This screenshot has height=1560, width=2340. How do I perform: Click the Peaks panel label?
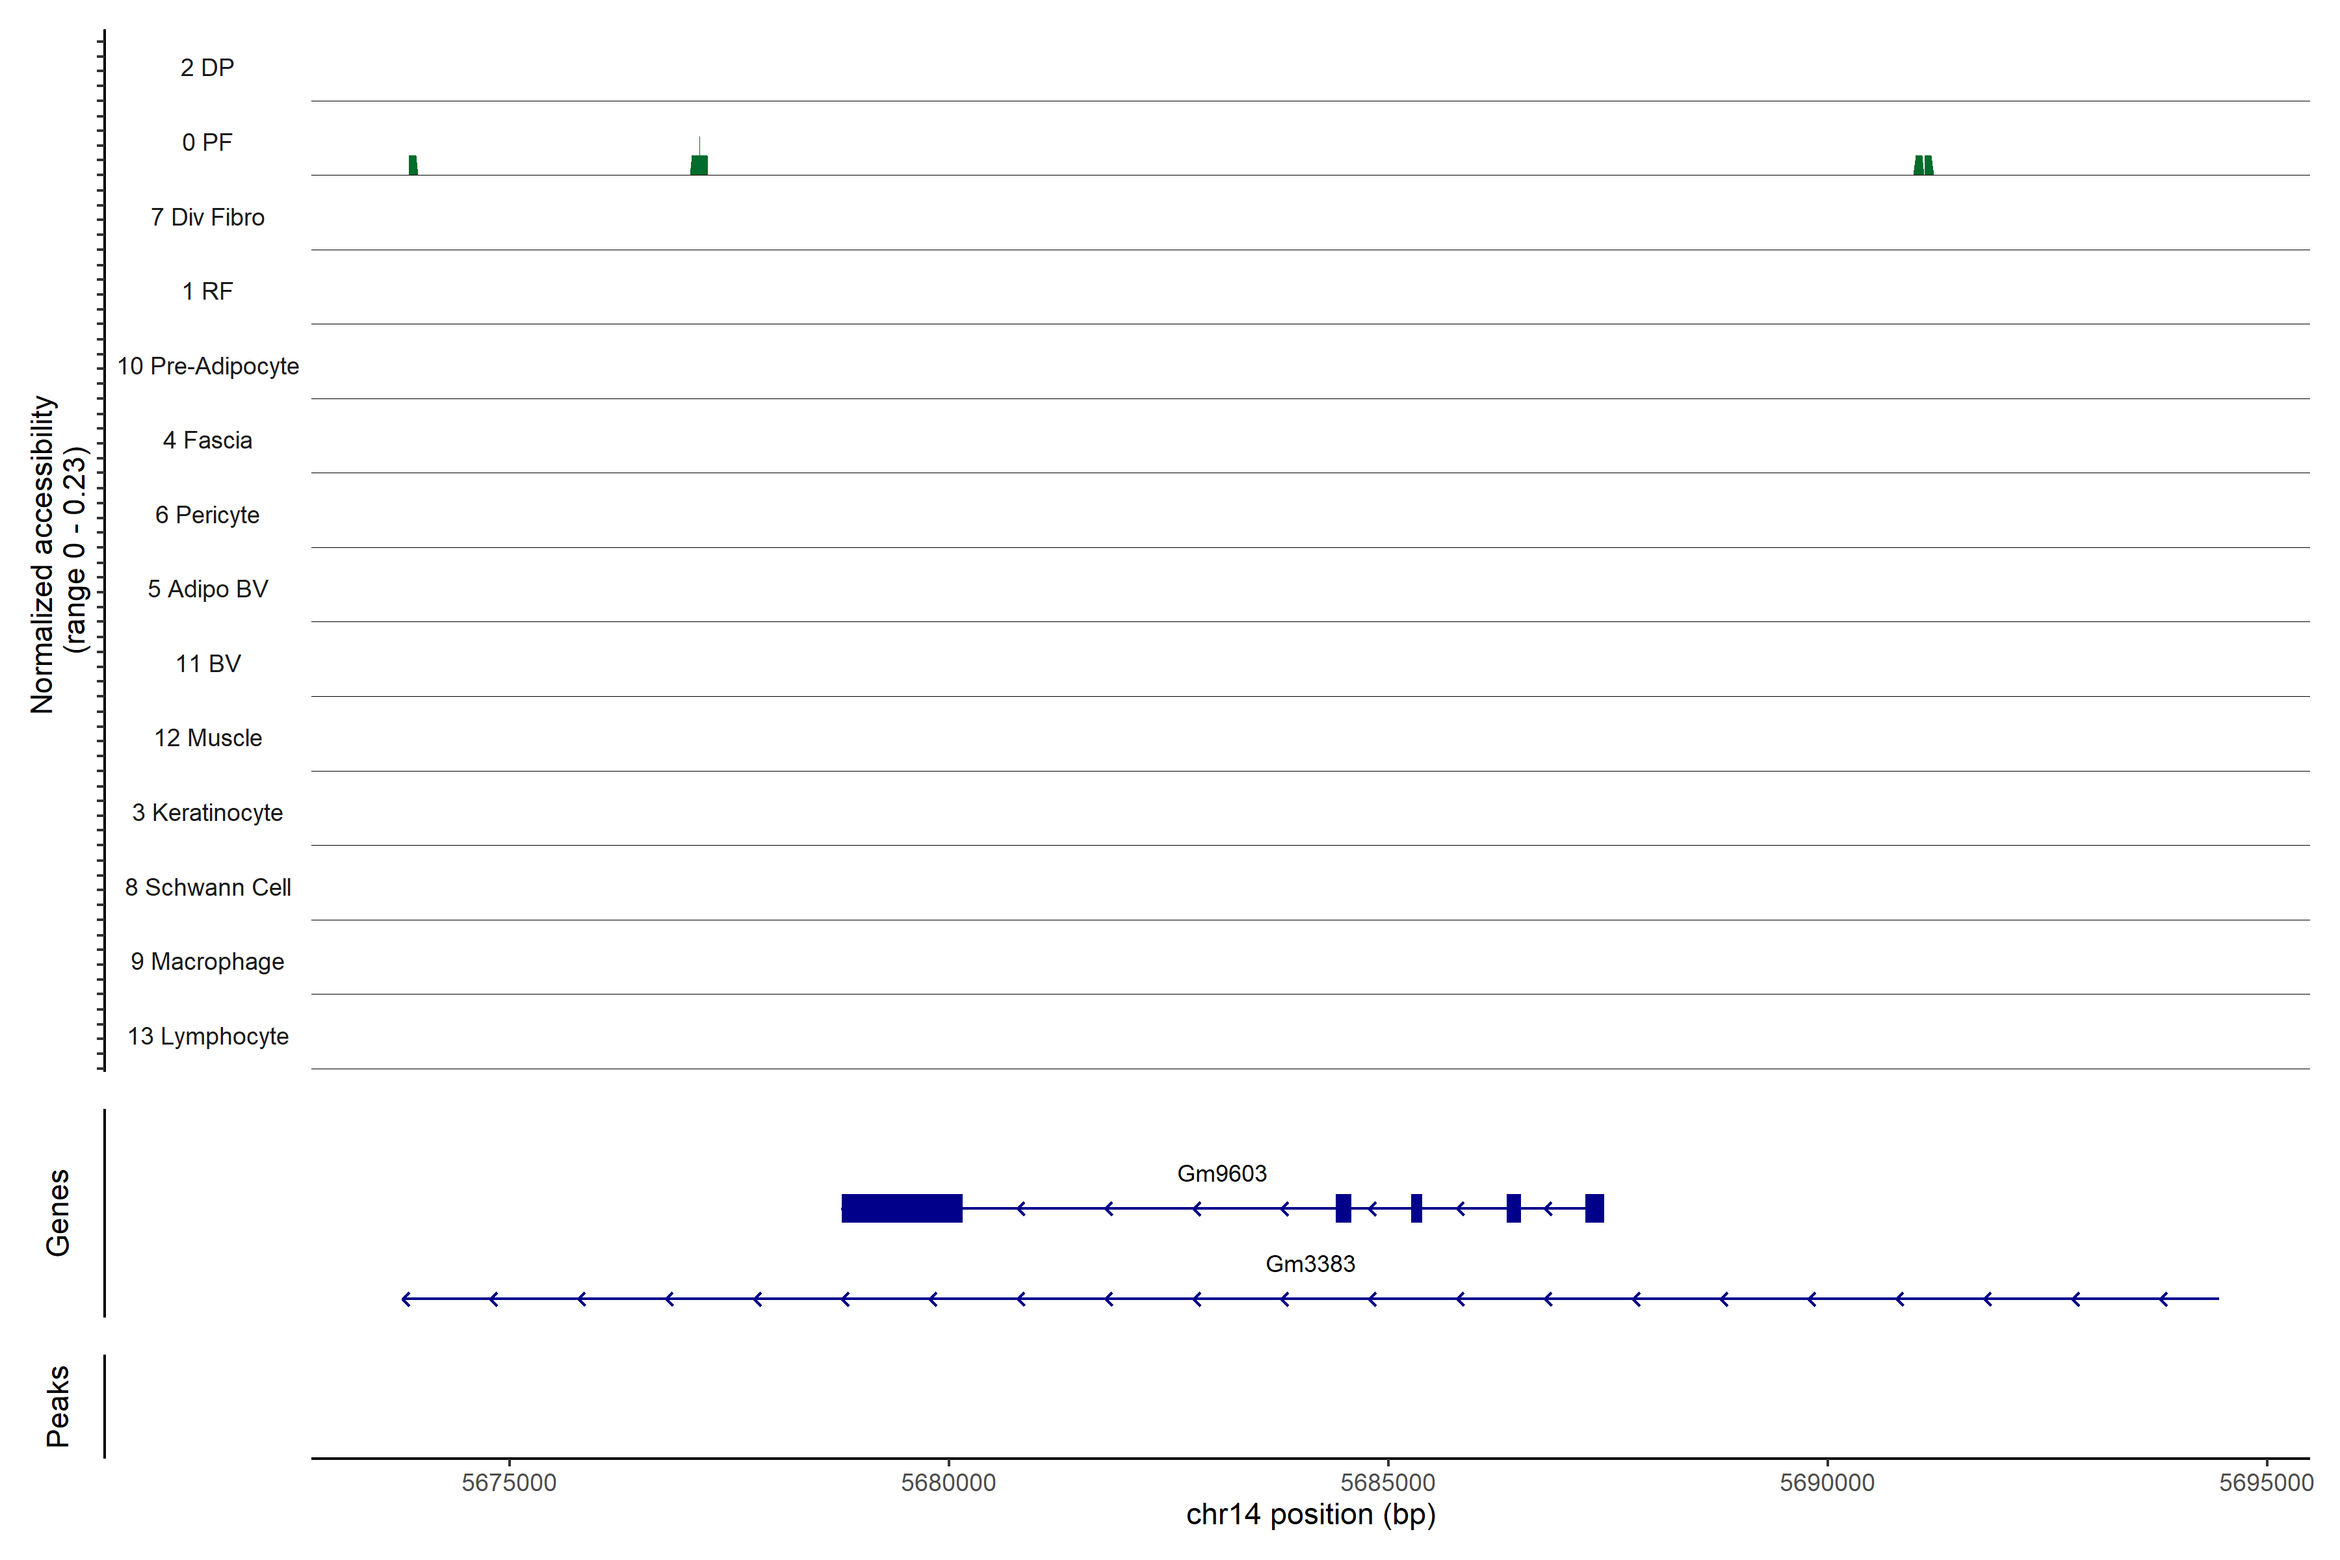point(58,1406)
